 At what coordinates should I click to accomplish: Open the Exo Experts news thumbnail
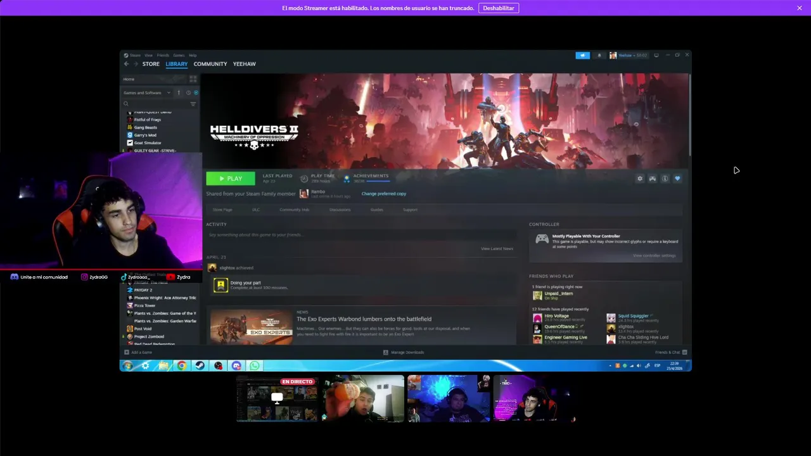pos(252,326)
